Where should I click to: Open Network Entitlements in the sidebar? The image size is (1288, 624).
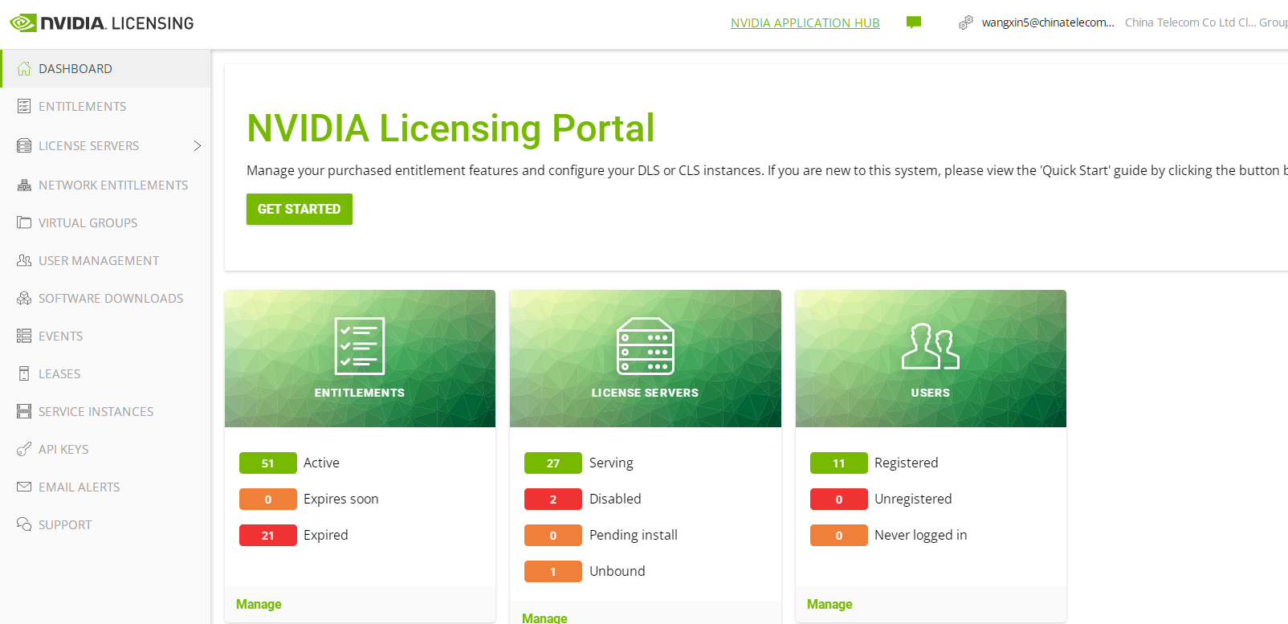click(112, 185)
